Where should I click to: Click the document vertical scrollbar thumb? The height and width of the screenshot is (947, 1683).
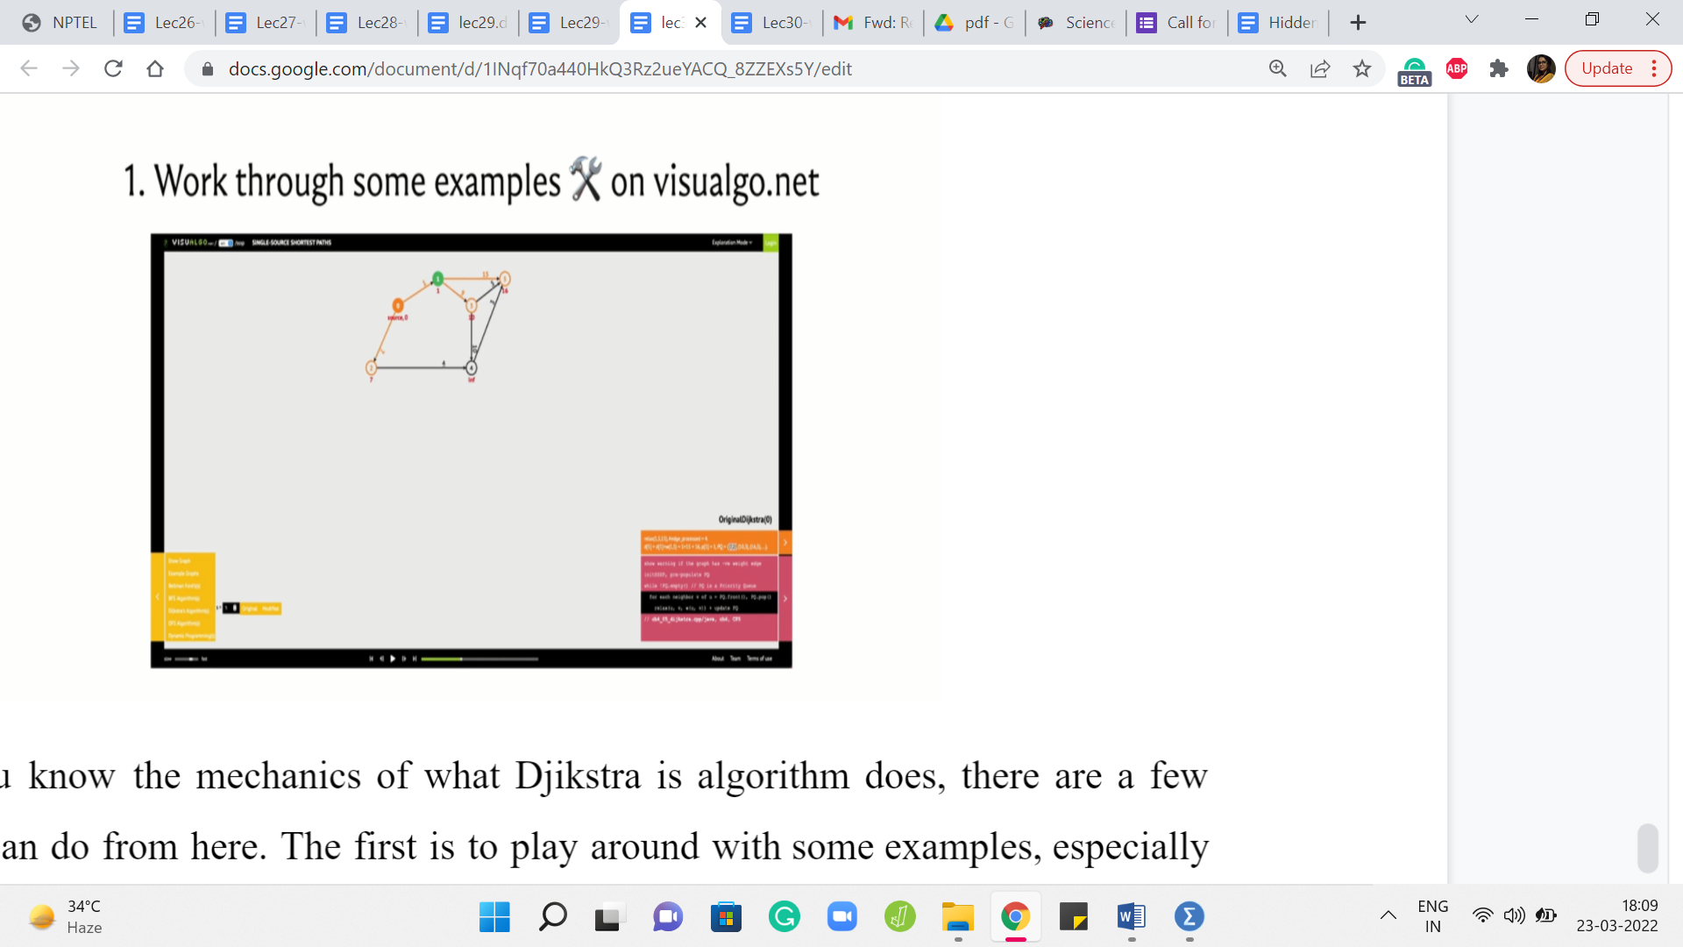coord(1647,847)
